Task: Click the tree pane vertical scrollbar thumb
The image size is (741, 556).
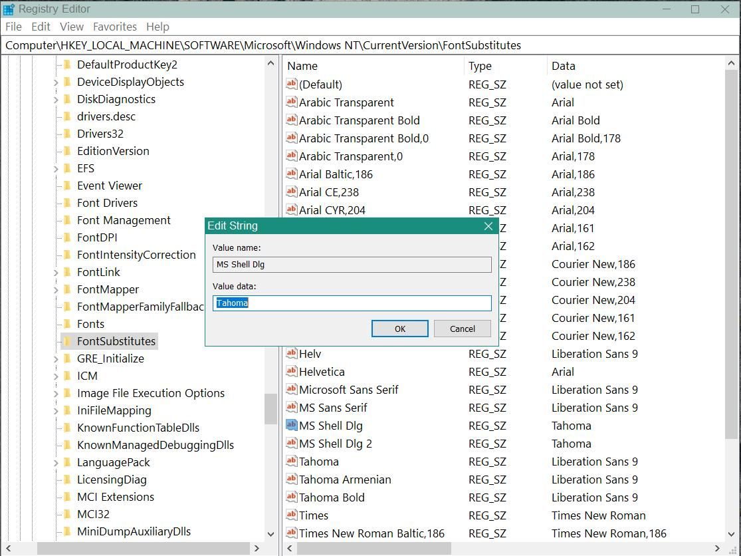Action: coord(270,409)
